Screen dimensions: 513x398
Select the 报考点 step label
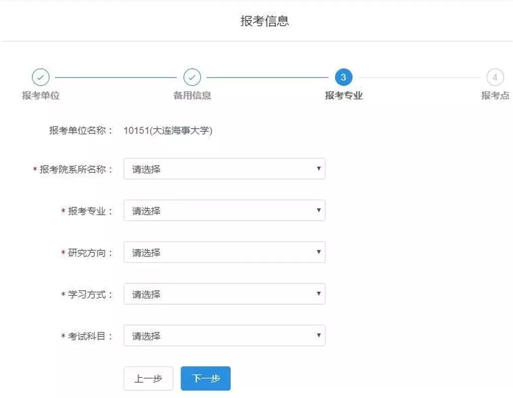495,95
